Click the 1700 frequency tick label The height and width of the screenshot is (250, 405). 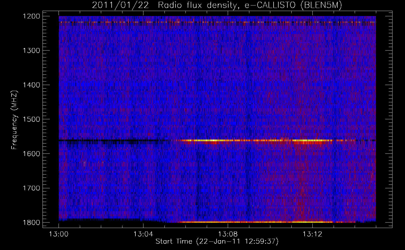31,188
